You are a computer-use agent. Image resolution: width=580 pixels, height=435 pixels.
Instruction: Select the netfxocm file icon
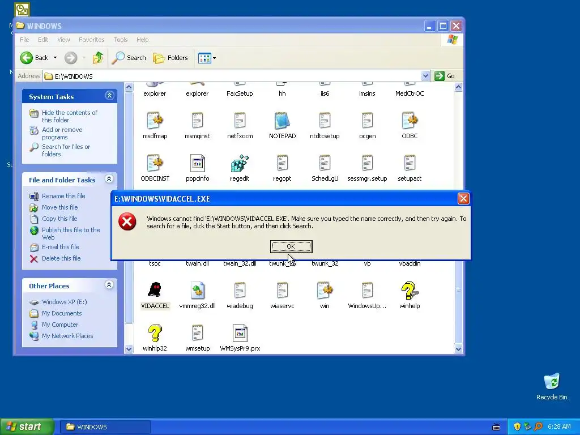[240, 121]
